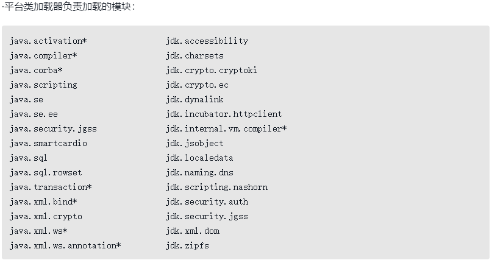492x263 pixels.
Task: Click the jdk.zipfs entry
Action: coord(187,245)
